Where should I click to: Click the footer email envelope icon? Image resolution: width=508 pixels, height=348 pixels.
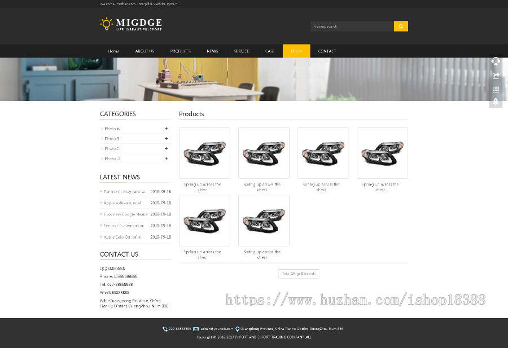[196, 329]
